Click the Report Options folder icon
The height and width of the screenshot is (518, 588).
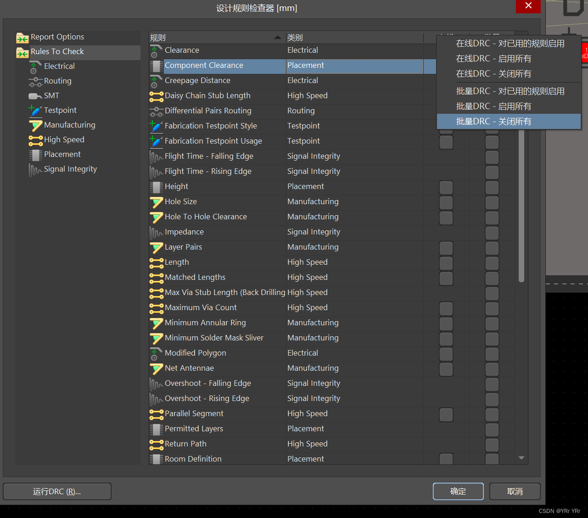coord(22,38)
